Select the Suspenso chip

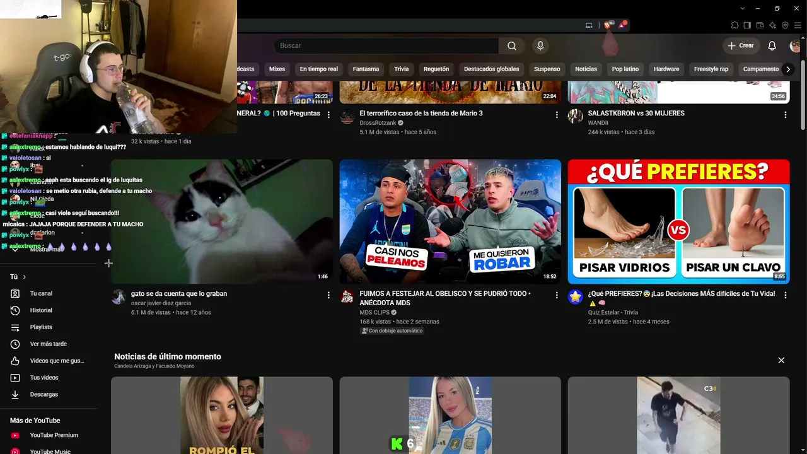coord(547,69)
